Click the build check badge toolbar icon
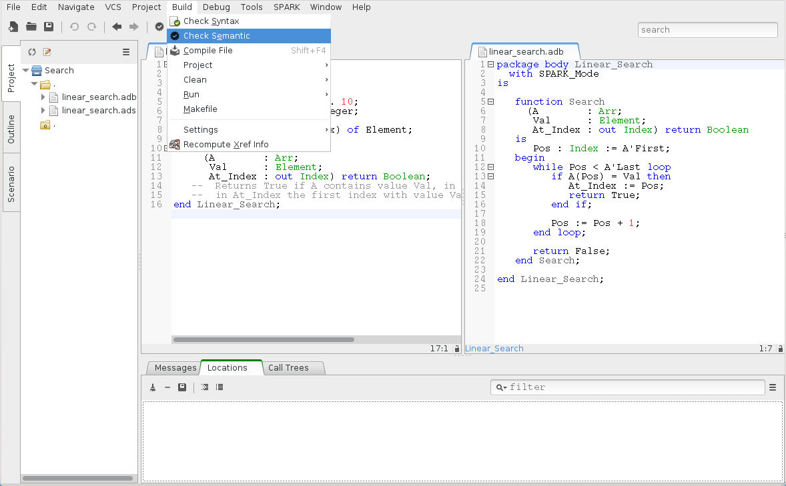This screenshot has width=786, height=486. point(159,27)
